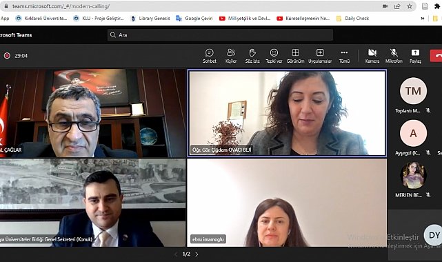442x262 pixels.
Task: Click the Toplantı M... participant name
Action: [x=408, y=111]
